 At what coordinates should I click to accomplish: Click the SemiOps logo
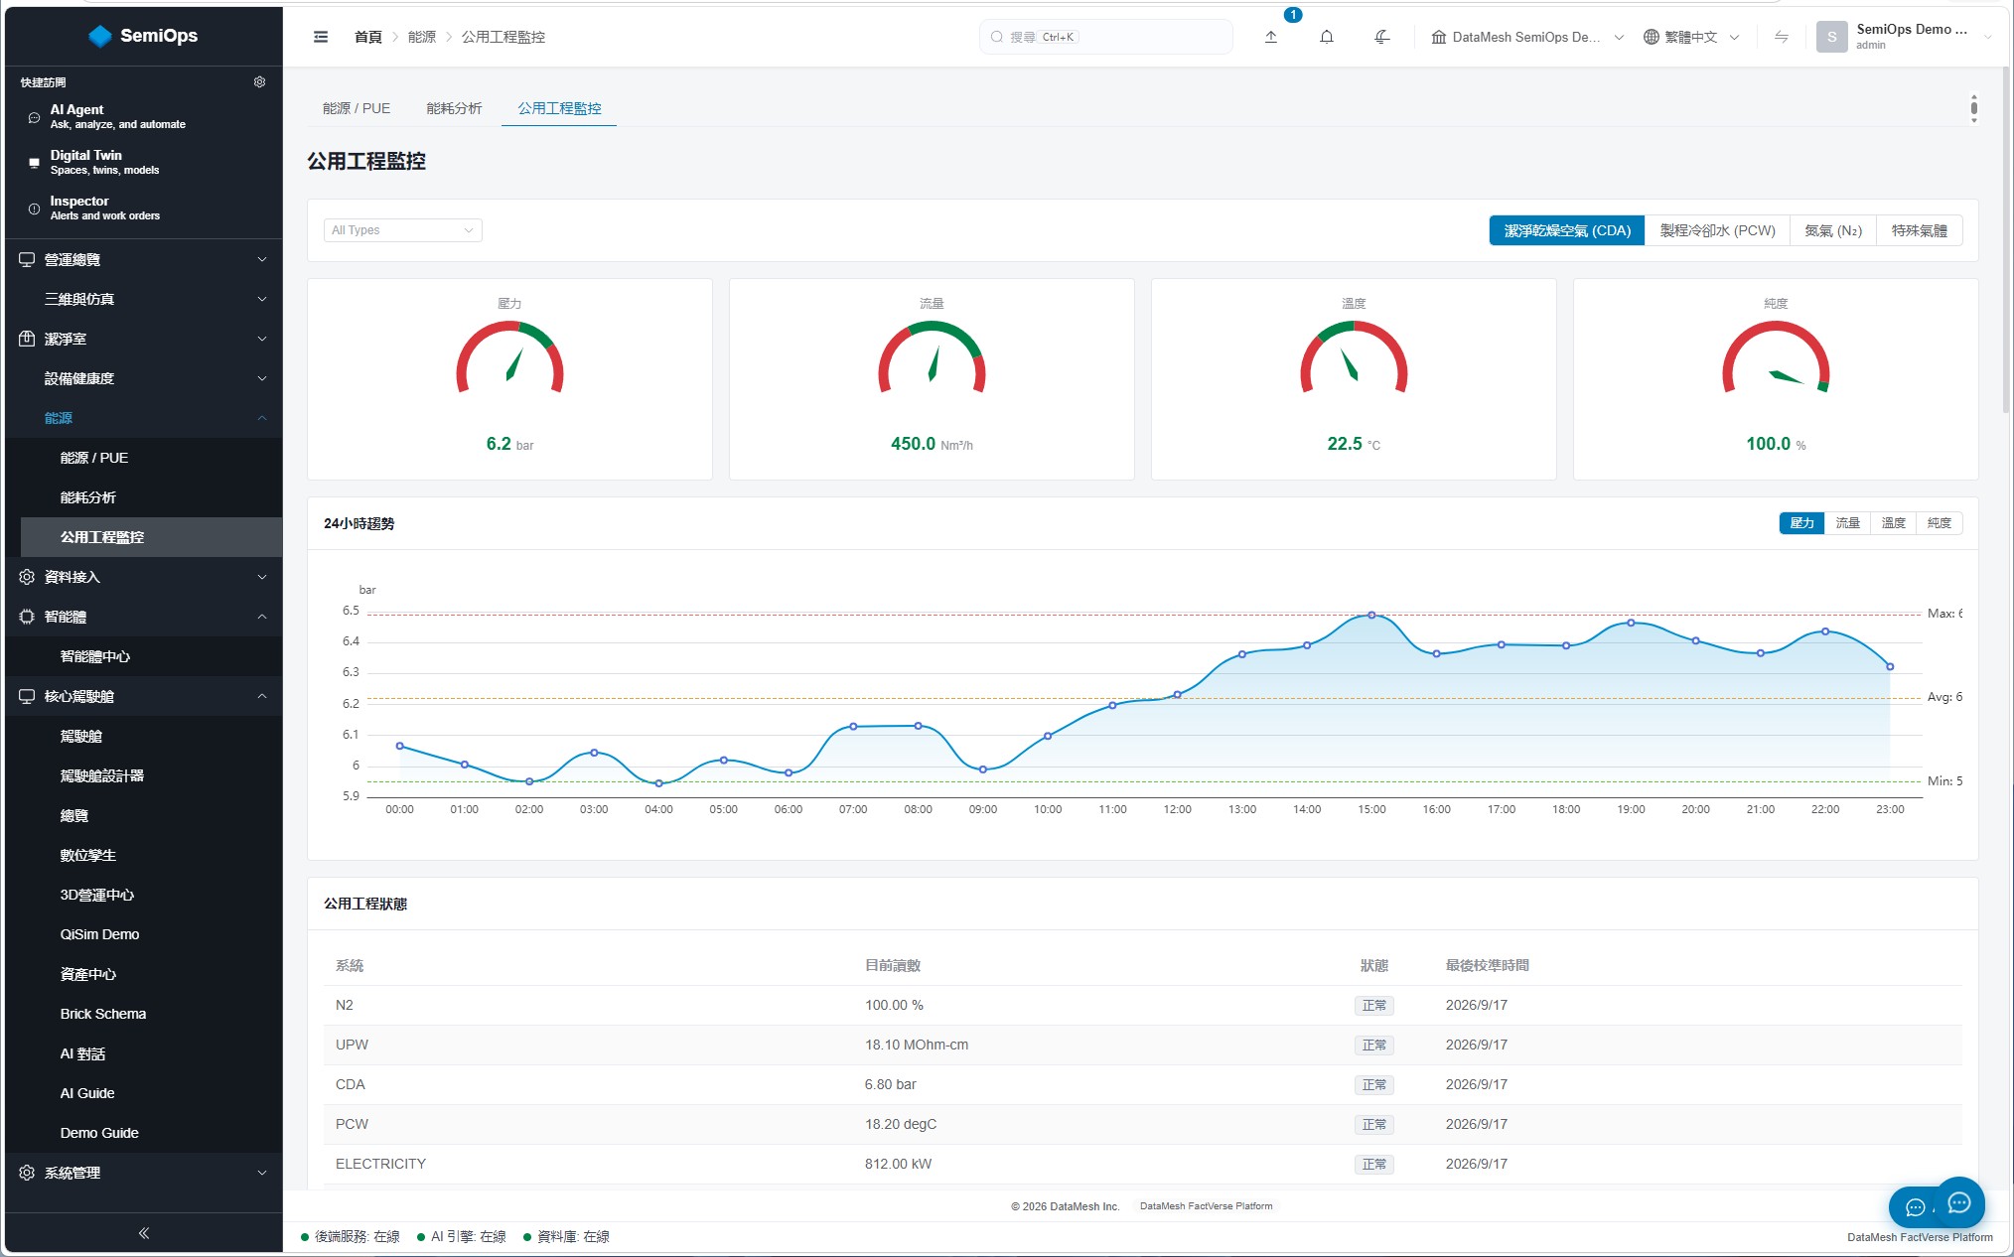144,36
